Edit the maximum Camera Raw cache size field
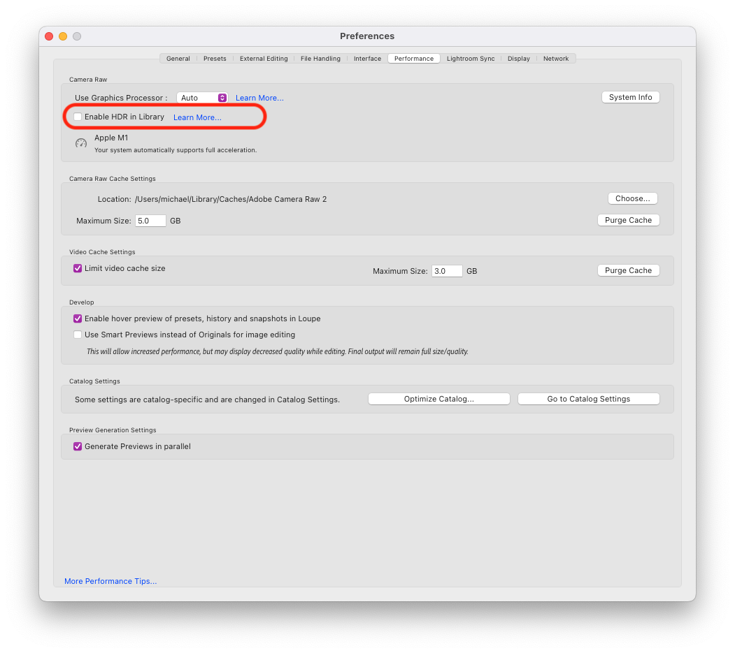The image size is (735, 653). coord(150,220)
